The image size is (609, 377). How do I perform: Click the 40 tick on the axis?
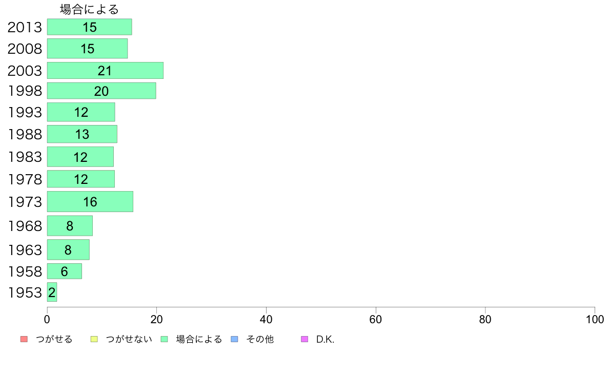tap(266, 320)
